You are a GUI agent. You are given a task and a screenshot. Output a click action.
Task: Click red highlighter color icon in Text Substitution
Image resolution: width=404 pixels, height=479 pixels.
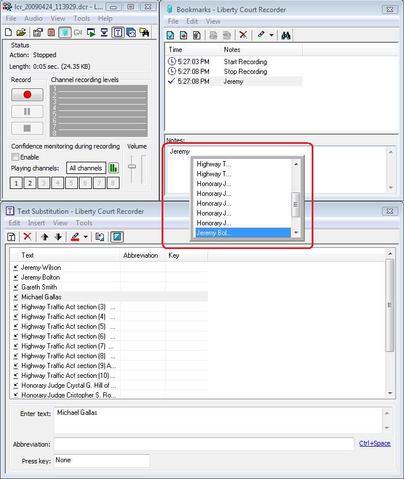[75, 237]
